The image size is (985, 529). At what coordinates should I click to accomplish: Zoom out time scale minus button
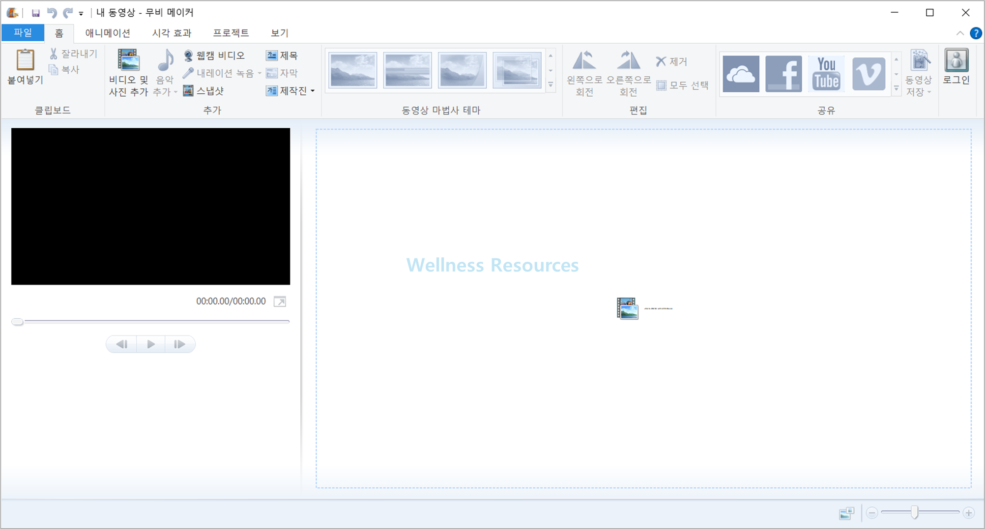point(872,513)
